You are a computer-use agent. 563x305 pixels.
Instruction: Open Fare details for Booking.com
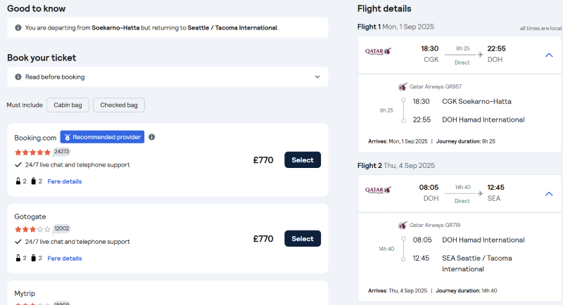coord(65,181)
